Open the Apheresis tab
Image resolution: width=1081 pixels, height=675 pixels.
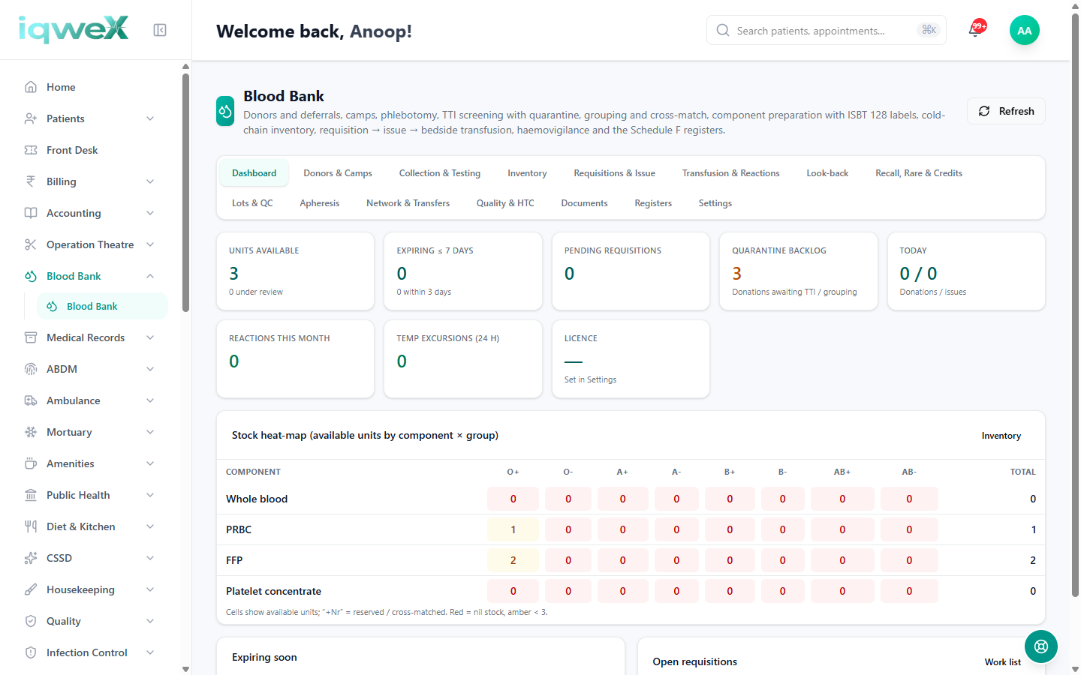[320, 203]
